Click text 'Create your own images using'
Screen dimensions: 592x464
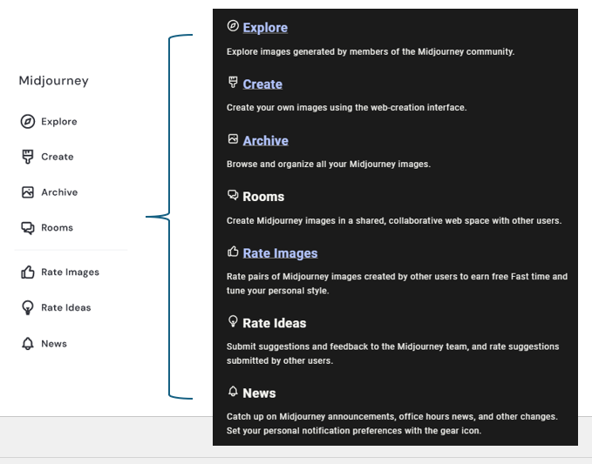click(x=289, y=107)
